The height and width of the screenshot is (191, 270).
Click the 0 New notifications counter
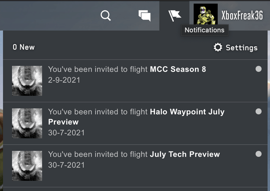coord(24,47)
